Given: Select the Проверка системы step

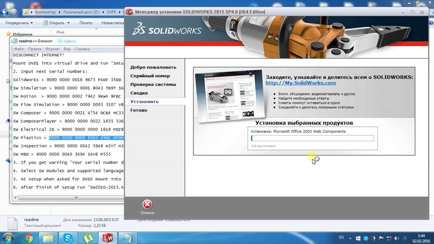Looking at the screenshot, I should [x=153, y=84].
